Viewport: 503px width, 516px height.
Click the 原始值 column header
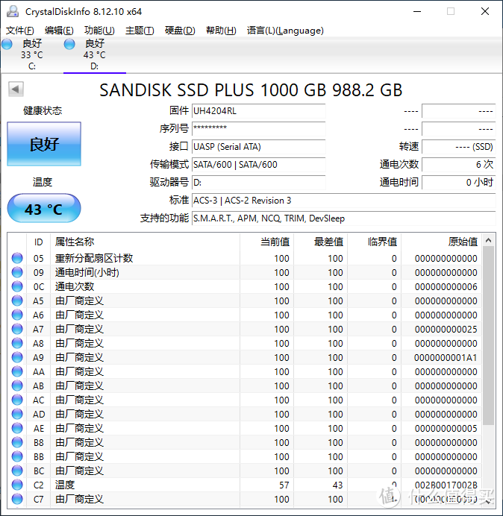[441, 242]
